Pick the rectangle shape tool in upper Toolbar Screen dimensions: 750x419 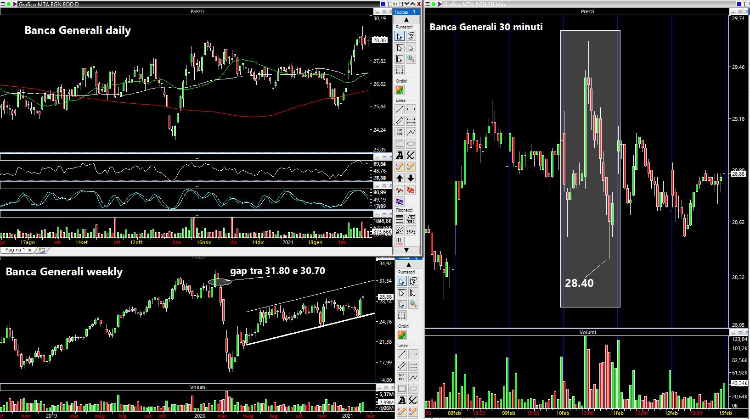click(x=400, y=144)
